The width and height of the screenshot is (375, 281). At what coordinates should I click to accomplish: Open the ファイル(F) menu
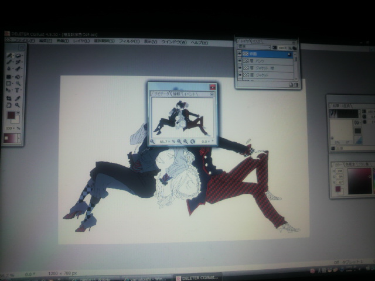pyautogui.click(x=24, y=40)
